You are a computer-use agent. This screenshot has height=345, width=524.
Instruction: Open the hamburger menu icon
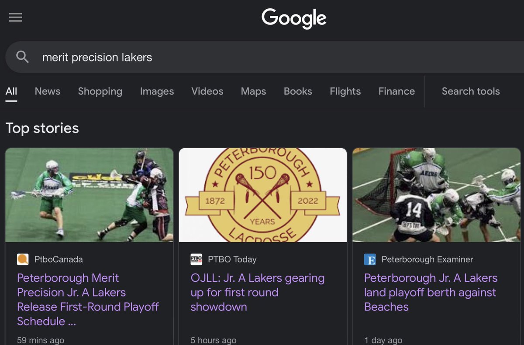click(16, 17)
